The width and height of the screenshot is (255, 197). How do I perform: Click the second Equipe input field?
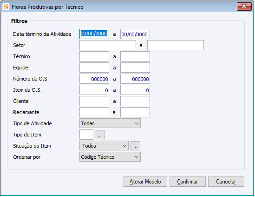click(135, 68)
